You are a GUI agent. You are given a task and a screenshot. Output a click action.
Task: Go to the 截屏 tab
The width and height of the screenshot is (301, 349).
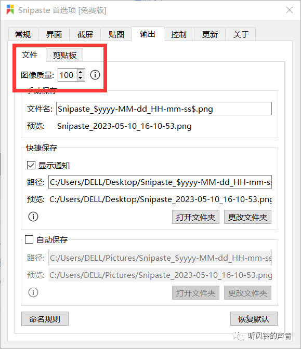point(85,34)
